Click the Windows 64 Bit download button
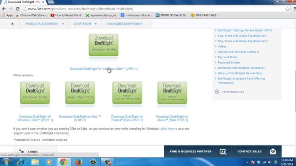Image resolution: width=296 pixels, height=166 pixels. tap(104, 45)
